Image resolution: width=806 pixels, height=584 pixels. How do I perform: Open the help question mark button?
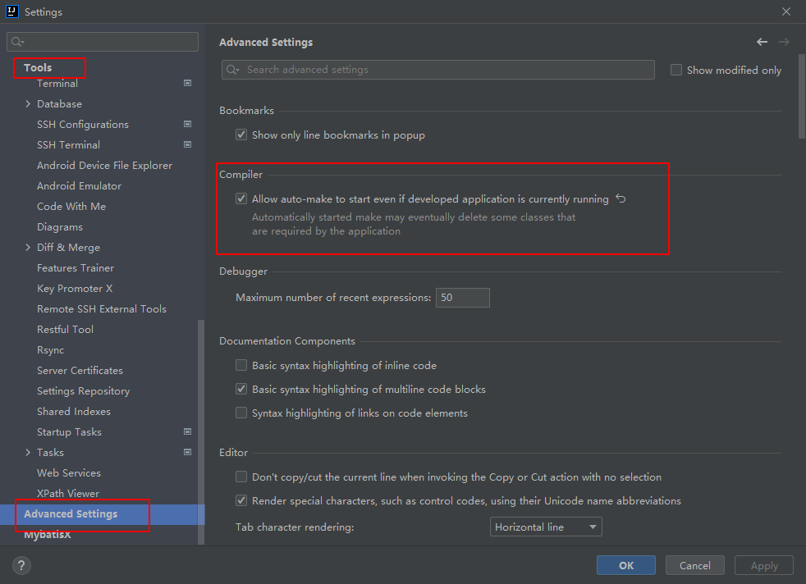22,565
